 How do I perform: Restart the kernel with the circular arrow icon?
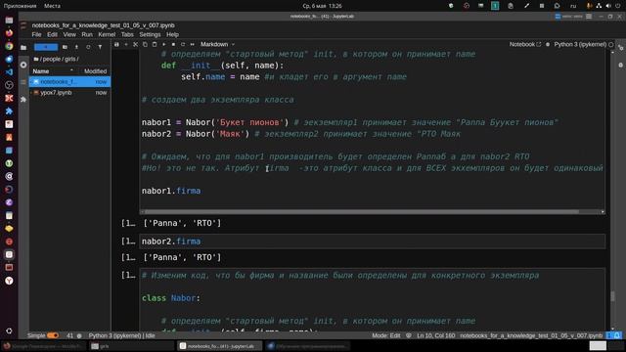point(183,44)
